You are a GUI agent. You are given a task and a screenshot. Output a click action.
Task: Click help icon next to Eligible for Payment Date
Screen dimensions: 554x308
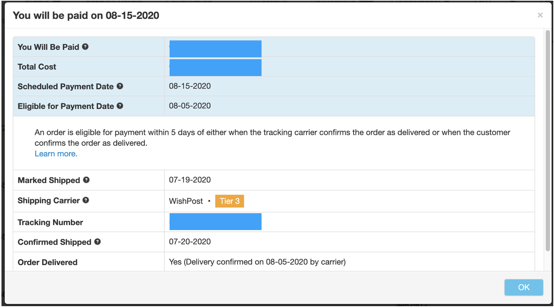(x=120, y=106)
